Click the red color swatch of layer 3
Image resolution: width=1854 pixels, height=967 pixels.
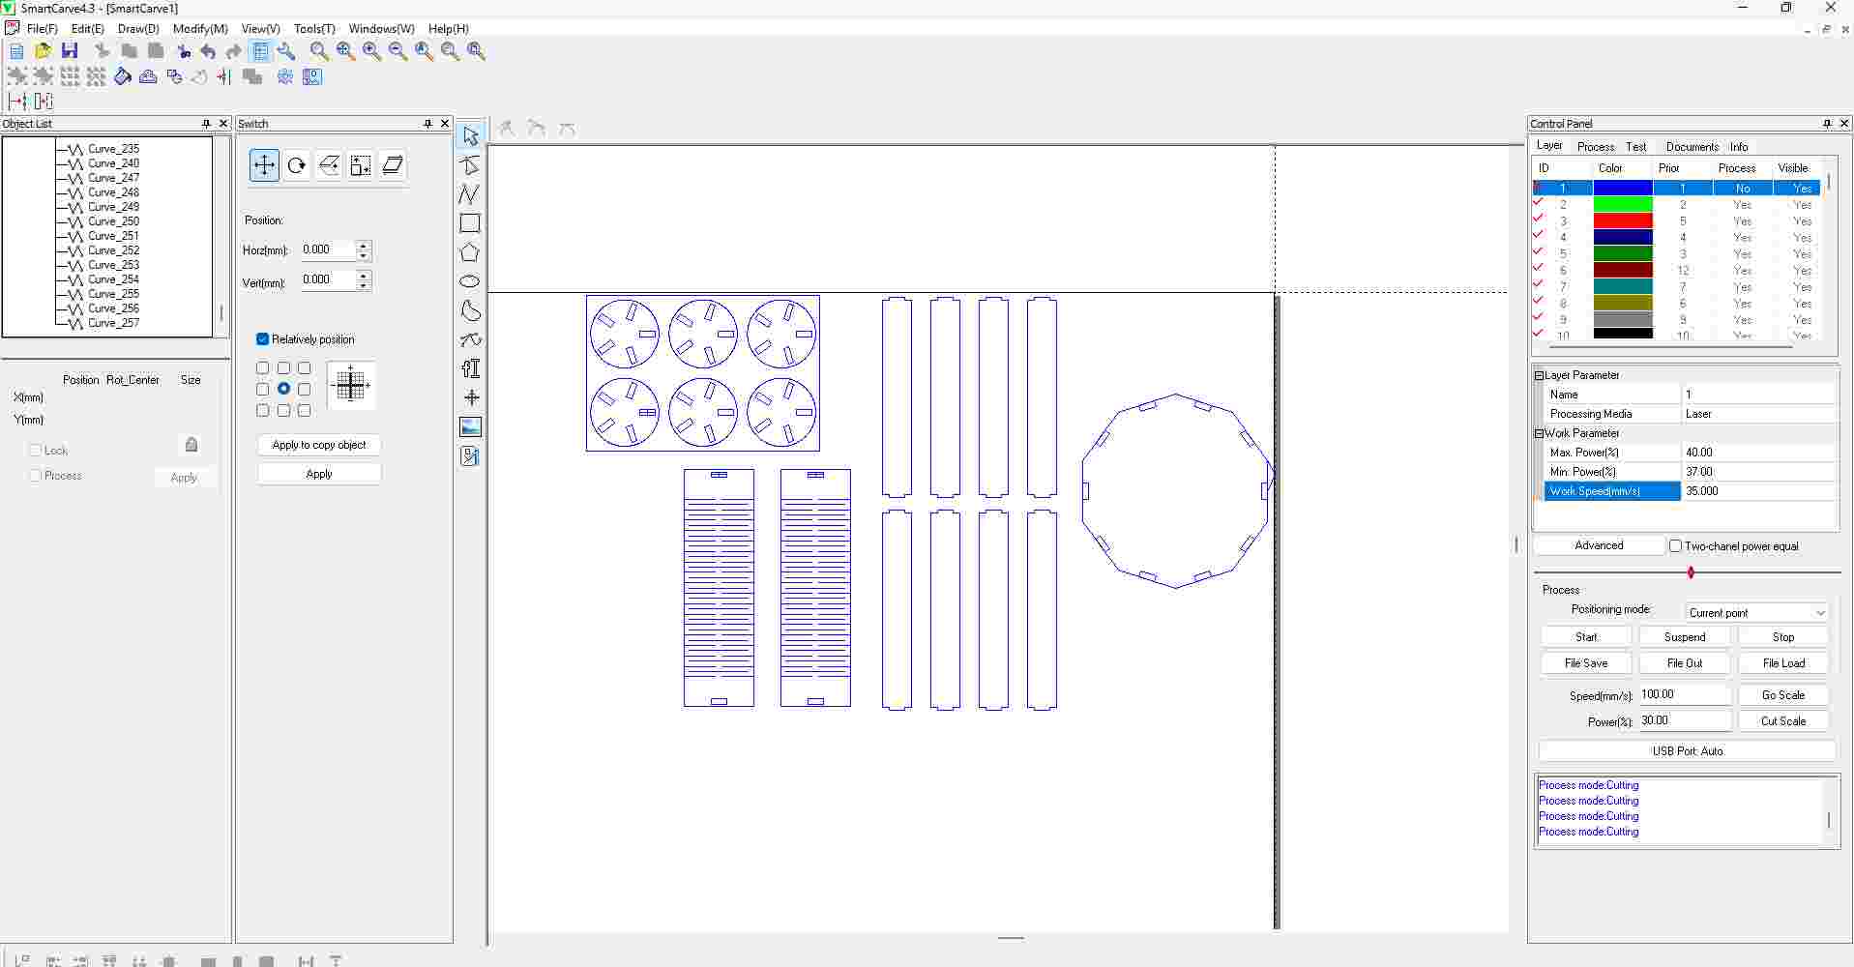(x=1623, y=221)
